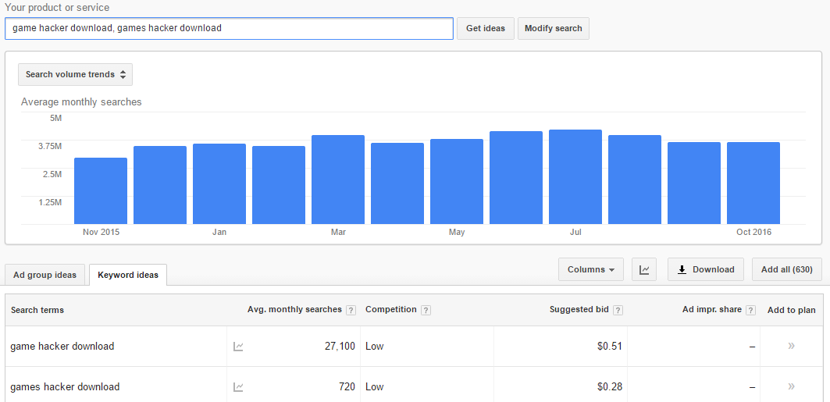This screenshot has height=402, width=830.
Task: Open trend chart icon for game hacker download
Action: click(238, 347)
